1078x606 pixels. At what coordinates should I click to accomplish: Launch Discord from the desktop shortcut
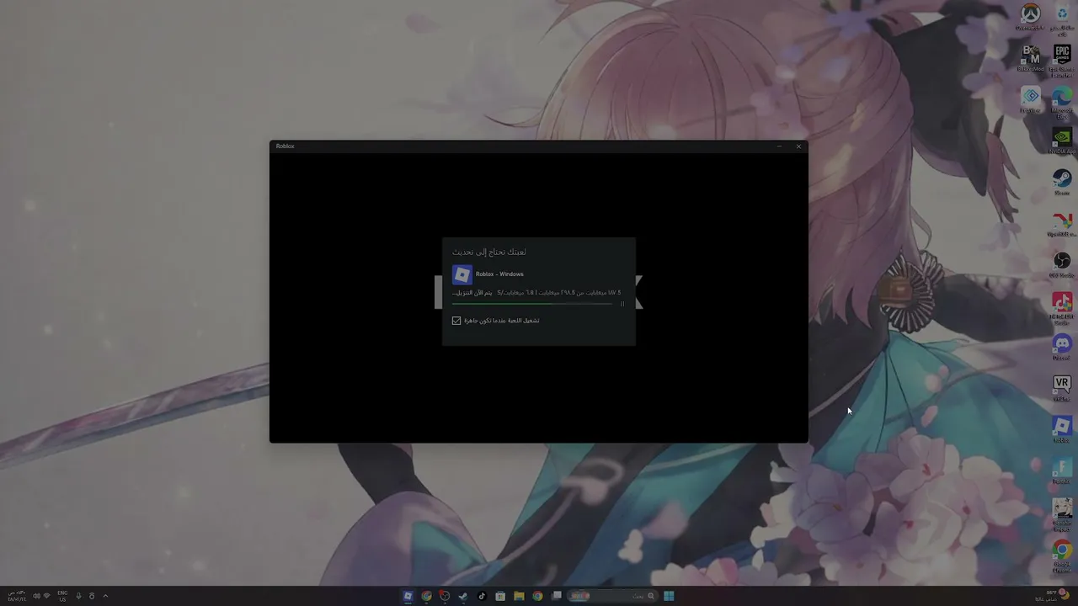point(1062,346)
